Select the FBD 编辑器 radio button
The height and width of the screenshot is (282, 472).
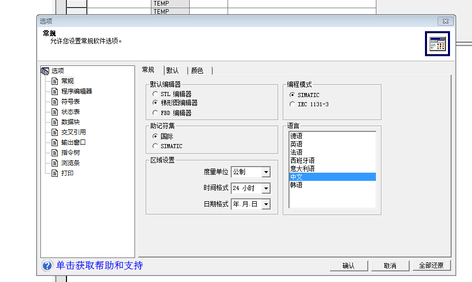click(155, 113)
